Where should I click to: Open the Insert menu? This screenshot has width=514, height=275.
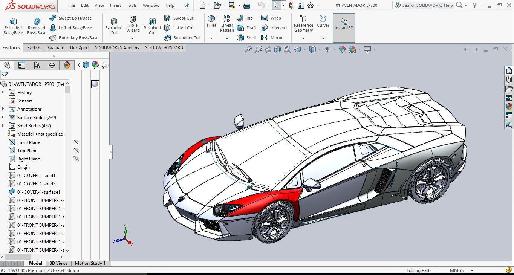[115, 5]
